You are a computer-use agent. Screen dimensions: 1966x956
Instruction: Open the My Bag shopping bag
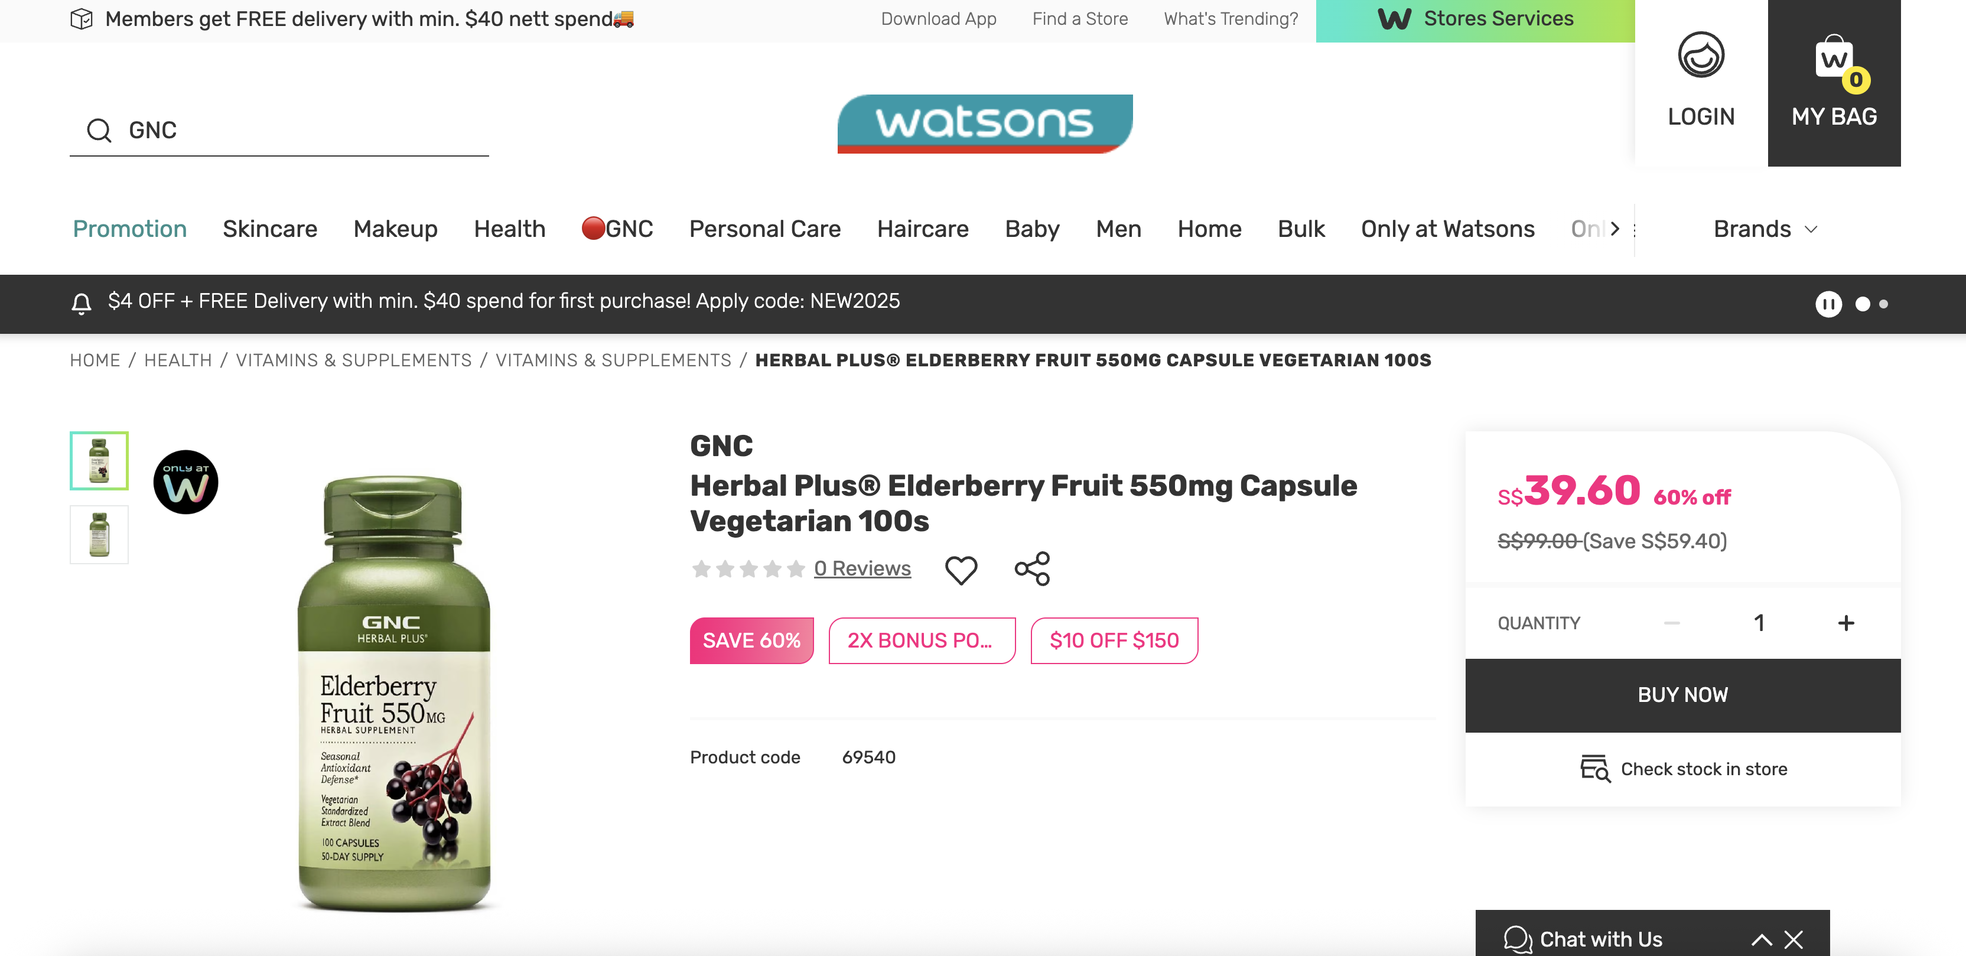pyautogui.click(x=1833, y=83)
